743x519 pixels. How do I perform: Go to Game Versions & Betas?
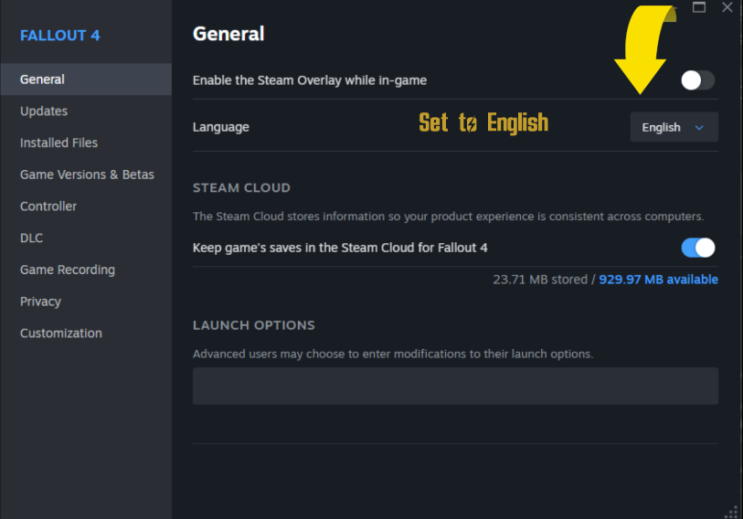point(87,175)
